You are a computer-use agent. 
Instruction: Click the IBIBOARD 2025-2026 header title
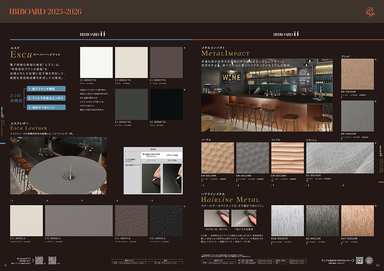[45, 11]
